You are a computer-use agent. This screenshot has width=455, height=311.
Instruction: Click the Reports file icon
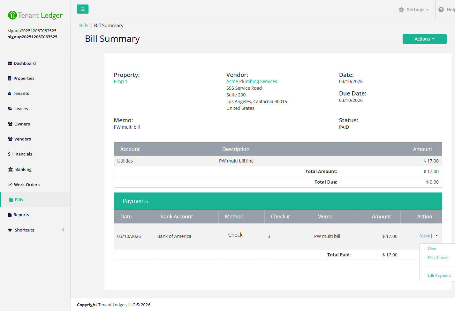[10, 215]
